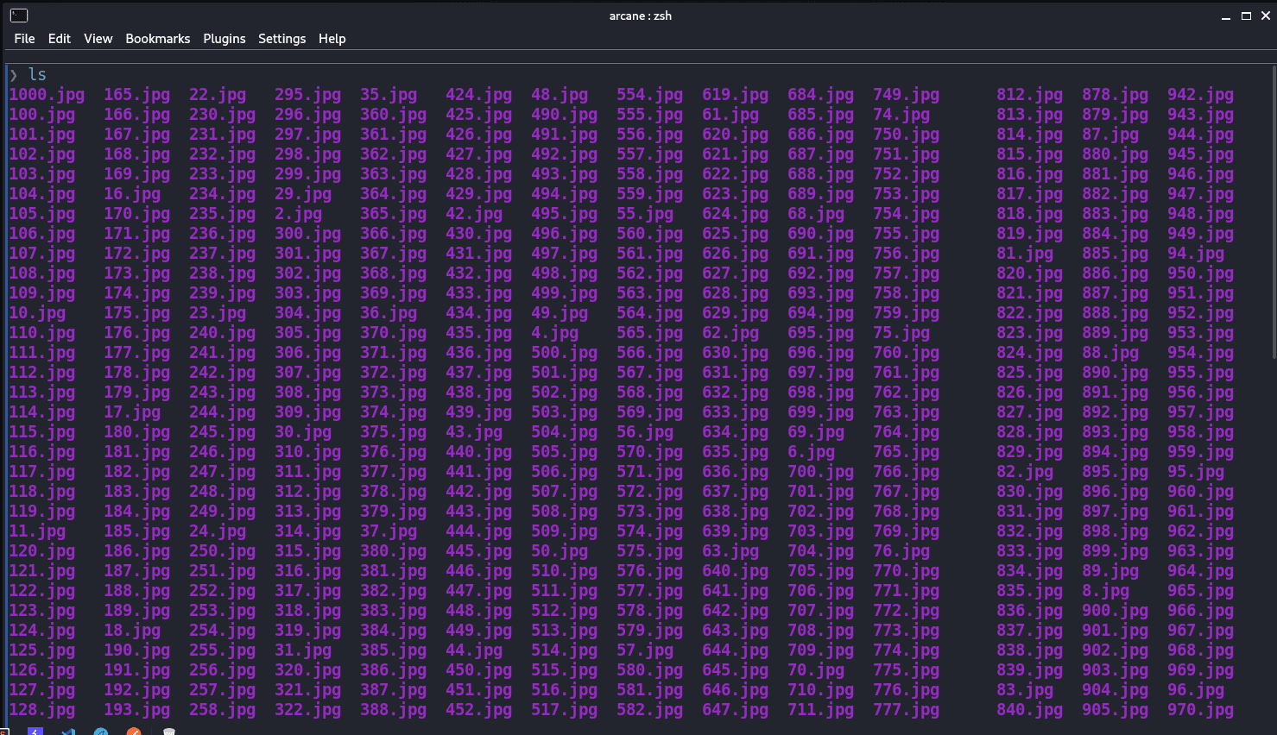Show the Plugins menu
The image size is (1277, 735).
224,39
